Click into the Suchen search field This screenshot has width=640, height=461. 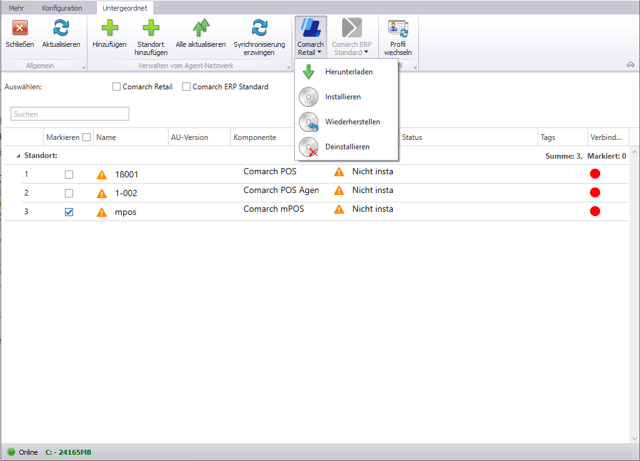pyautogui.click(x=70, y=114)
